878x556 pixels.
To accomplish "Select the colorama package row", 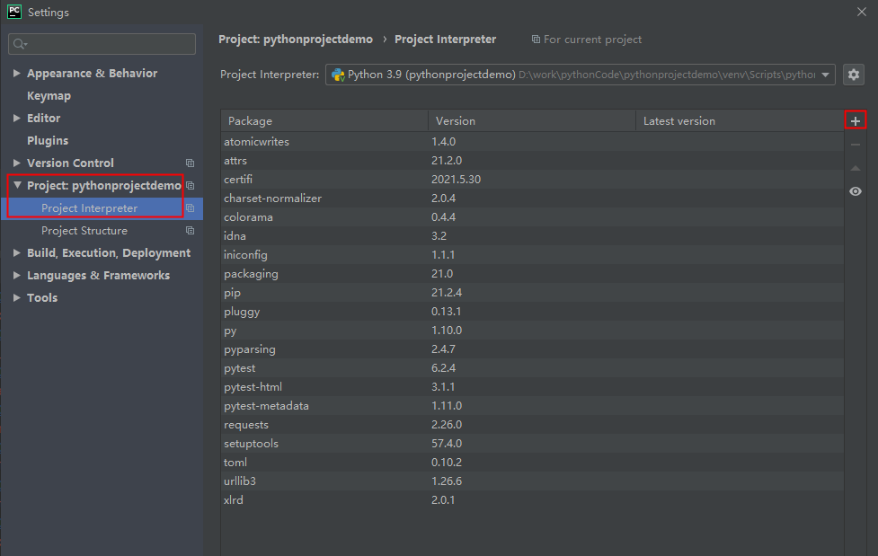I will pyautogui.click(x=532, y=217).
